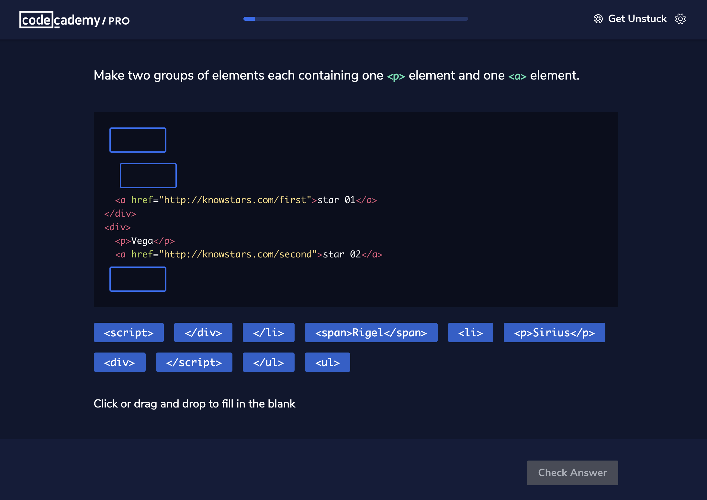Pick the </div> answer tile
Screen dimensions: 707x500
[203, 332]
